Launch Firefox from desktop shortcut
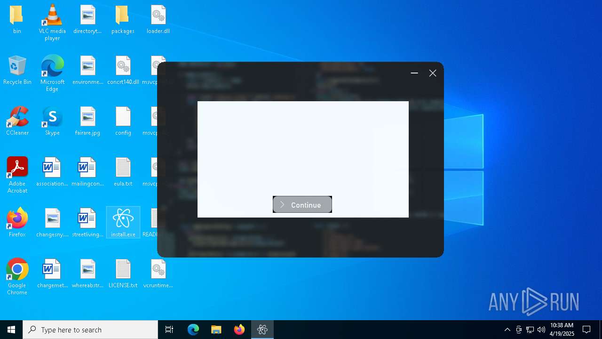 17,223
